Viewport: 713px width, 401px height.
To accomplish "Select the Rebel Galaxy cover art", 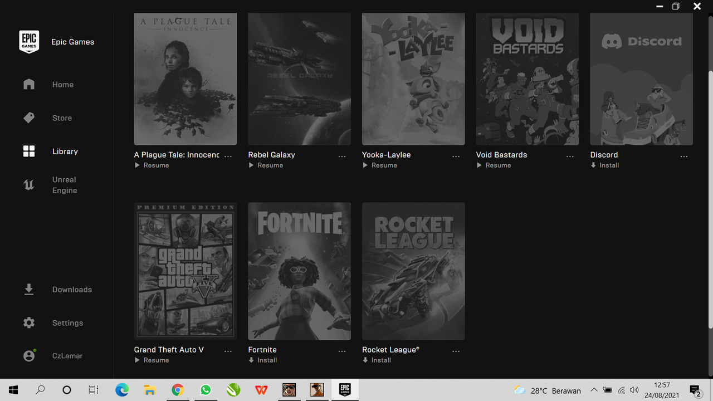I will pyautogui.click(x=299, y=79).
